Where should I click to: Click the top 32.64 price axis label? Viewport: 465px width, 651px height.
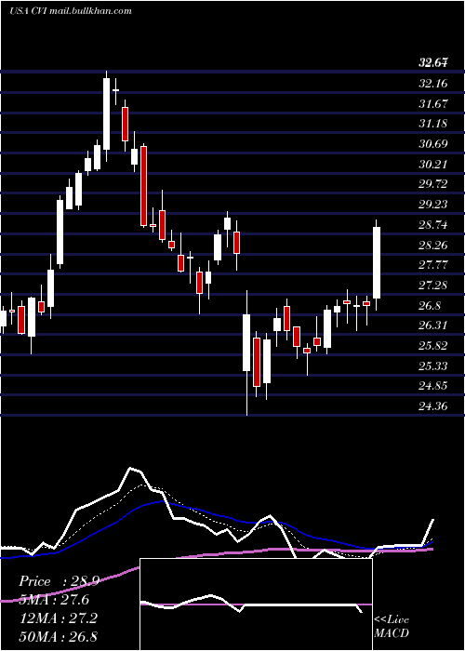click(433, 63)
